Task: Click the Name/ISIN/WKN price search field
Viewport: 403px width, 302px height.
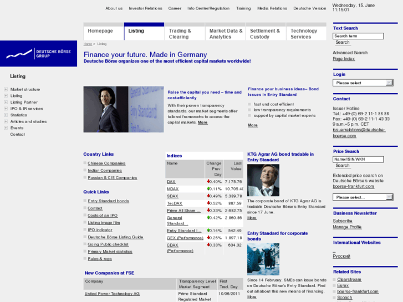Action: point(358,160)
